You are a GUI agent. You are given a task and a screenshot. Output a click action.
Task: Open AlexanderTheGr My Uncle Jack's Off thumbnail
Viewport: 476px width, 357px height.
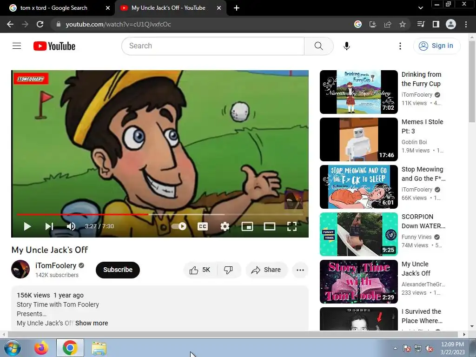click(358, 281)
